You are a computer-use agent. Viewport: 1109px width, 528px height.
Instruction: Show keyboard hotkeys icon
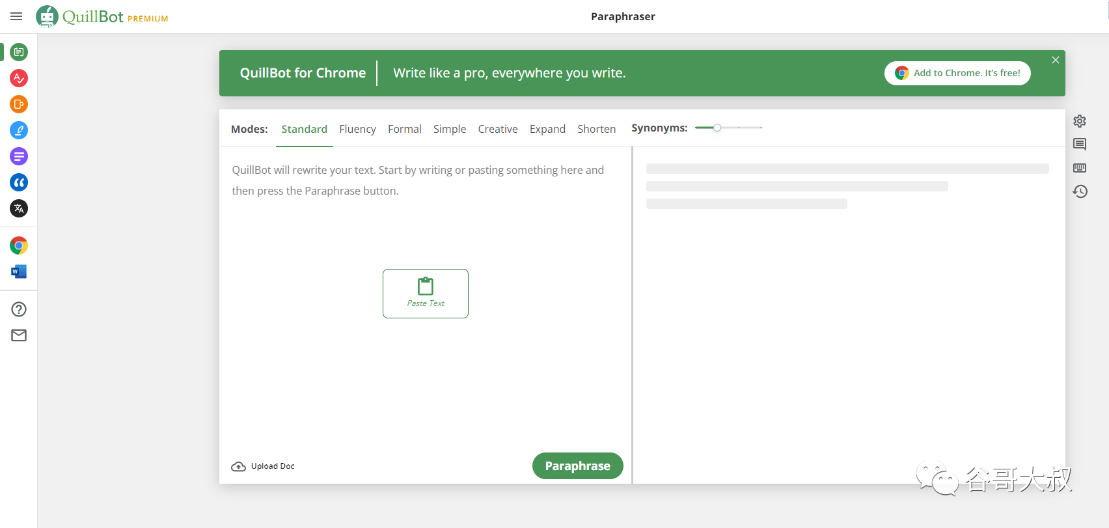(x=1080, y=168)
